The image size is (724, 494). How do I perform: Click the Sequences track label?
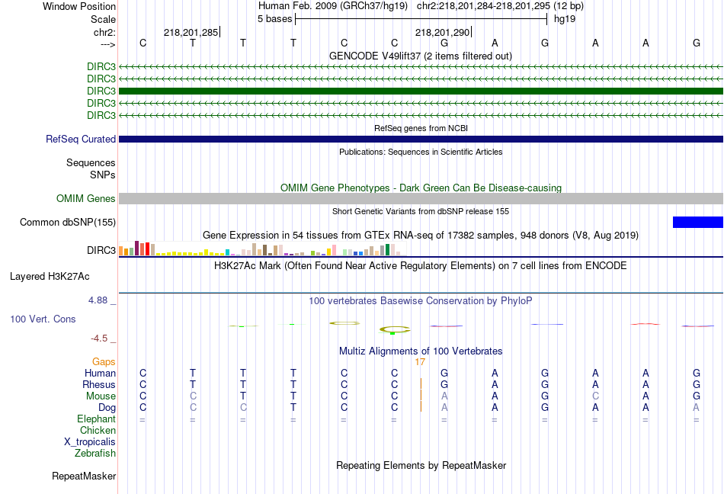coord(91,162)
